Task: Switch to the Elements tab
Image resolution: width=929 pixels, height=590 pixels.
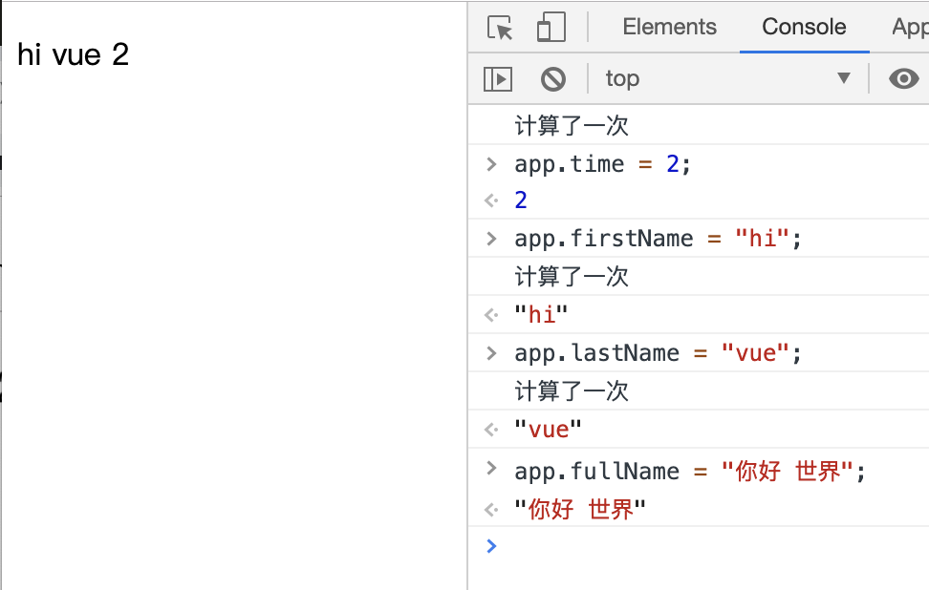Action: (x=669, y=27)
